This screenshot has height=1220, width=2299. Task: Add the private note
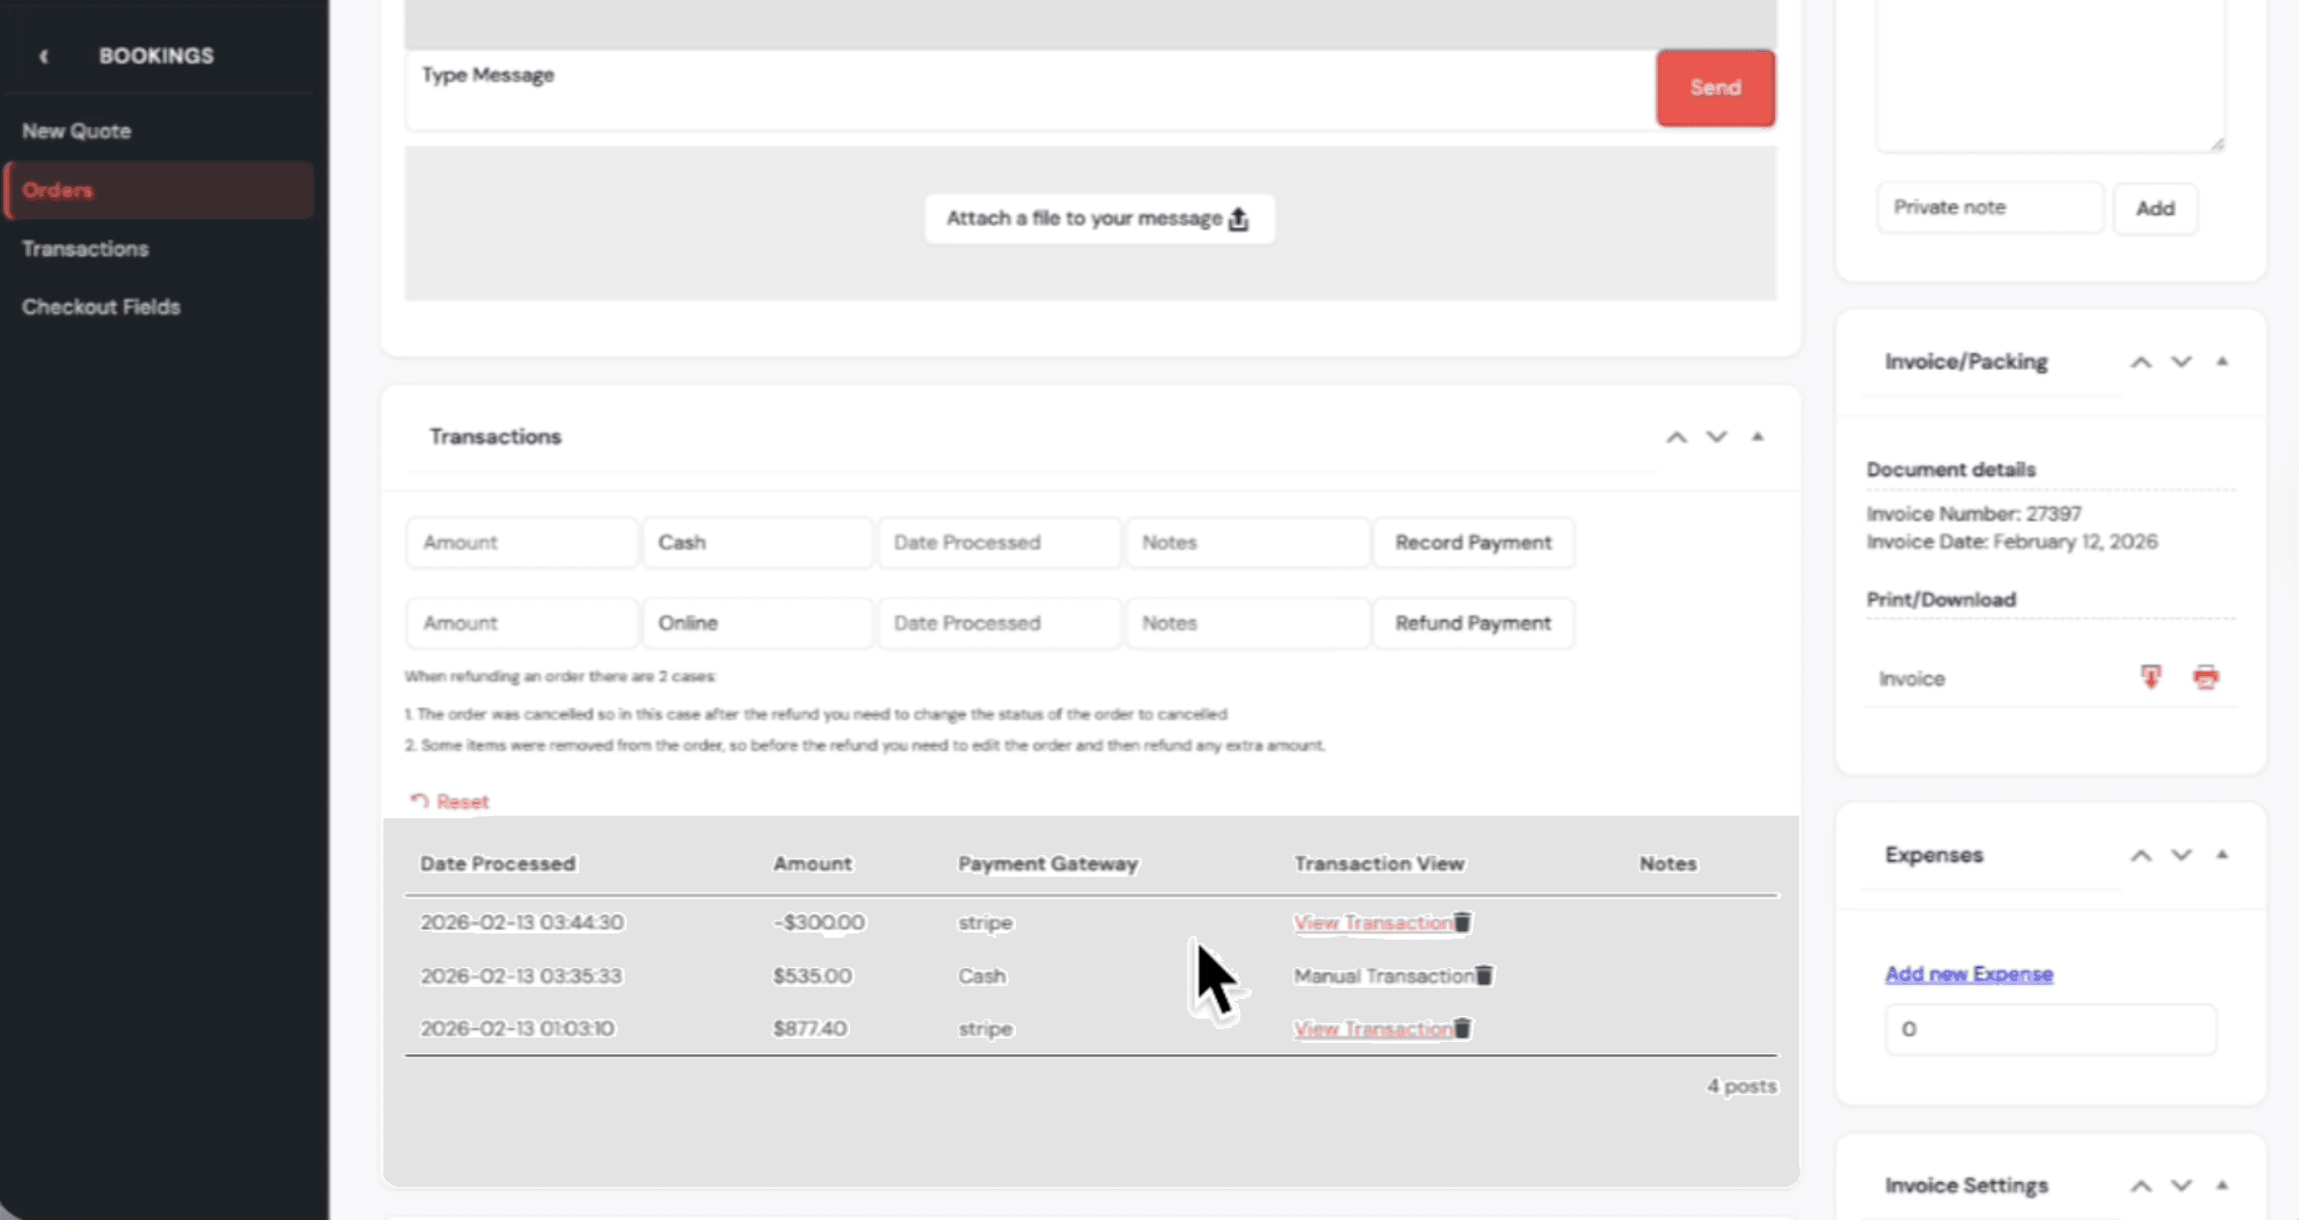point(2155,209)
